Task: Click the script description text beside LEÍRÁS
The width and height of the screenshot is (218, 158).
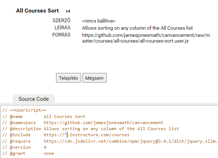Action: coord(137,28)
